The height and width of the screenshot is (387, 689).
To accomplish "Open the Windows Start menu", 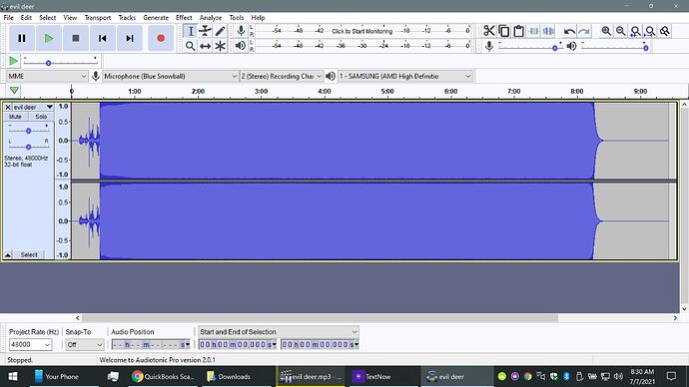I will coord(13,376).
